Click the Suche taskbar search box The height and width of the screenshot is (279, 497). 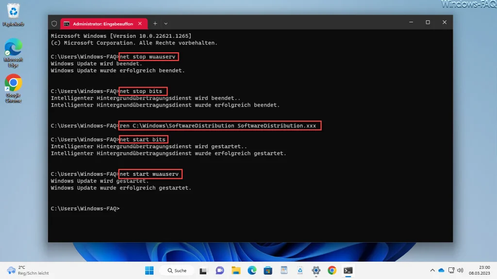click(177, 270)
